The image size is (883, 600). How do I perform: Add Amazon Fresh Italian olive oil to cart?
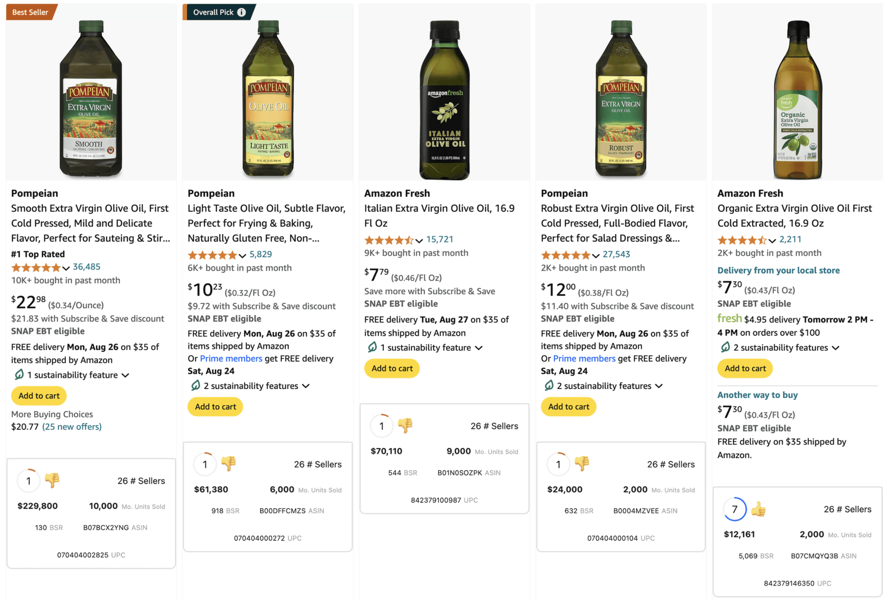pos(392,368)
